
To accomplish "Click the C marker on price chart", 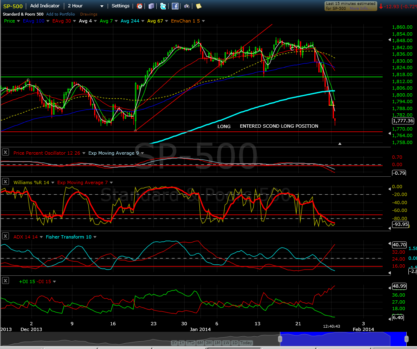I will (292, 49).
